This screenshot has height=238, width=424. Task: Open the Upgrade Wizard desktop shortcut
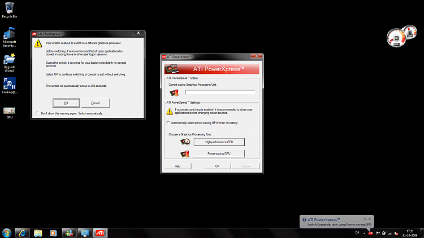pos(10,63)
